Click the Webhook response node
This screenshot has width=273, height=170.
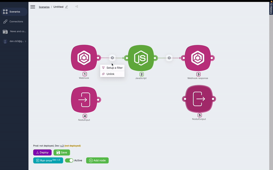point(198,58)
